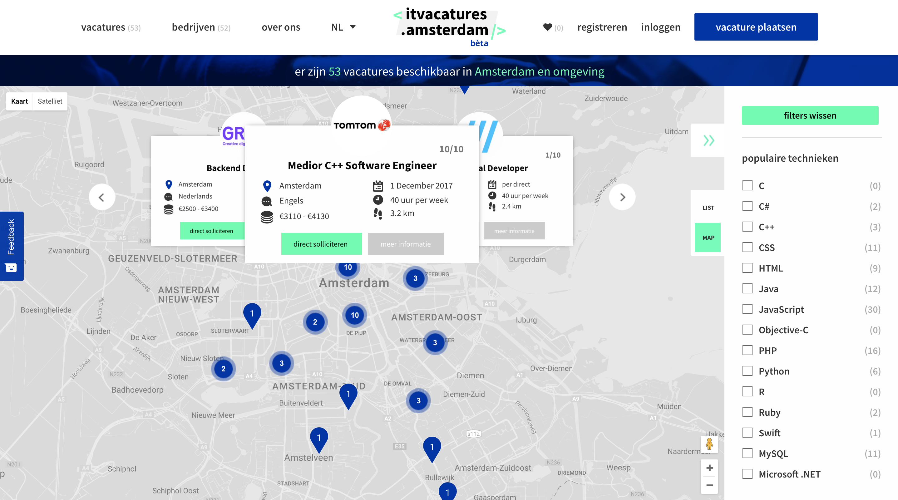898x500 pixels.
Task: Click the registreren link
Action: point(602,27)
